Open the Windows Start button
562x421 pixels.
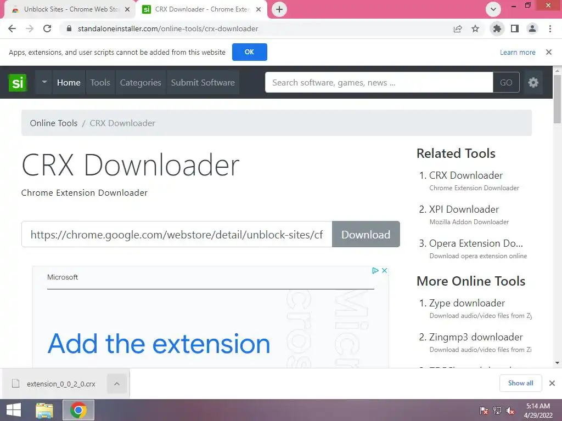pos(14,410)
